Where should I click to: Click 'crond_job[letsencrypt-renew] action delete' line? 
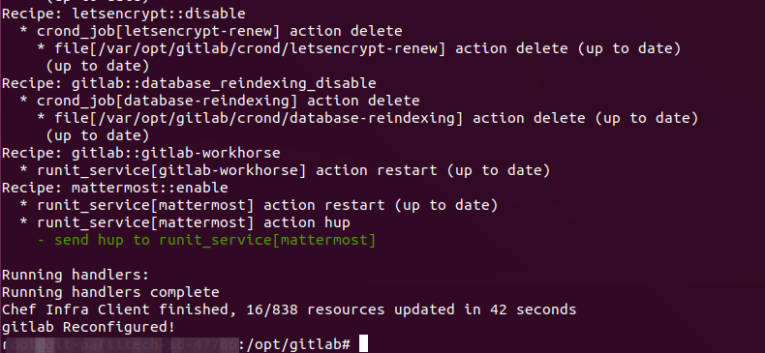click(220, 31)
